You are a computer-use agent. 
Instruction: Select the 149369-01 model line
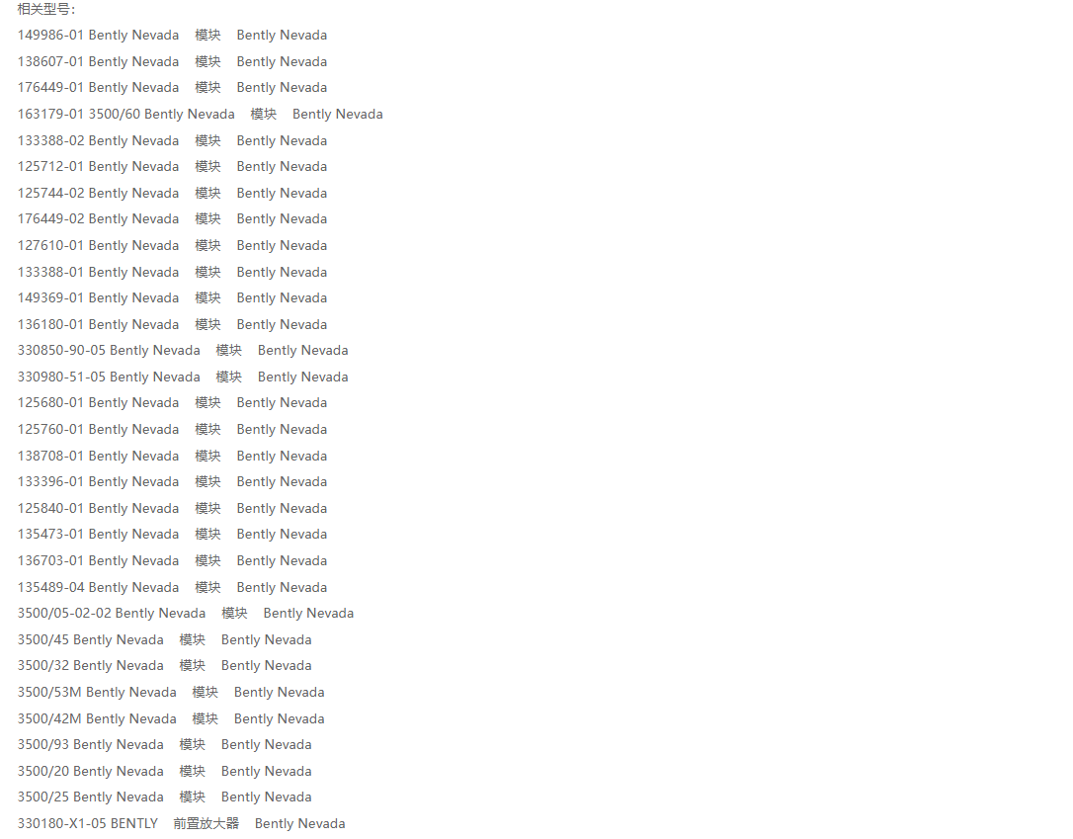(x=173, y=298)
